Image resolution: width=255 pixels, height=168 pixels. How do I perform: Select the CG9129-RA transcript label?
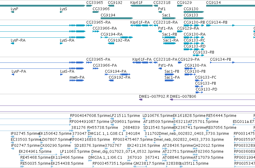click(188, 28)
